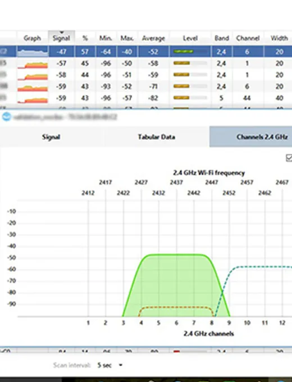This screenshot has width=292, height=382.
Task: Open the Tabular Data tab
Action: click(x=157, y=137)
